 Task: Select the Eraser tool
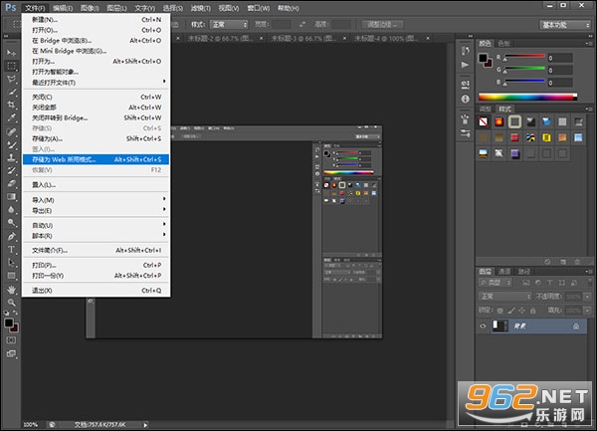coord(11,183)
